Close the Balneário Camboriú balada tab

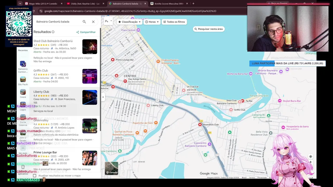click(x=145, y=4)
